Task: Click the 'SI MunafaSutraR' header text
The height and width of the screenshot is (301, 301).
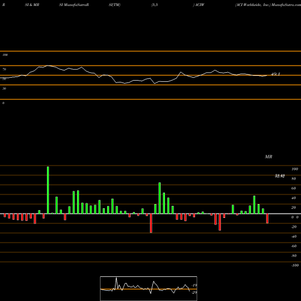Action: coord(74,5)
